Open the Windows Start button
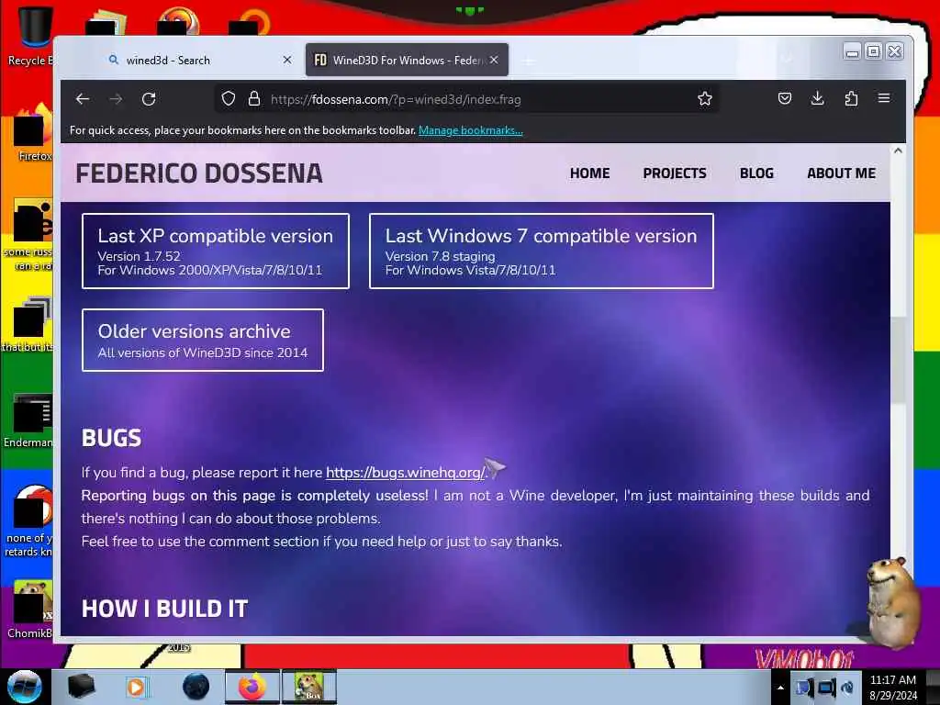 pos(23,687)
